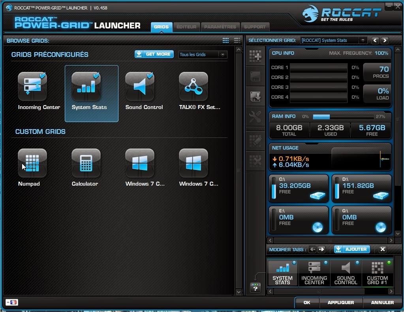This screenshot has width=404, height=312.
Task: Open the help question mark icon
Action: click(255, 288)
